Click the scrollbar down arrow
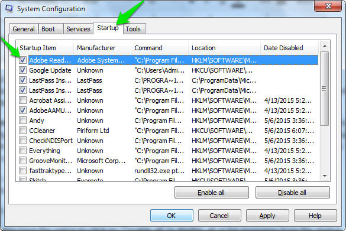 pyautogui.click(x=325, y=175)
